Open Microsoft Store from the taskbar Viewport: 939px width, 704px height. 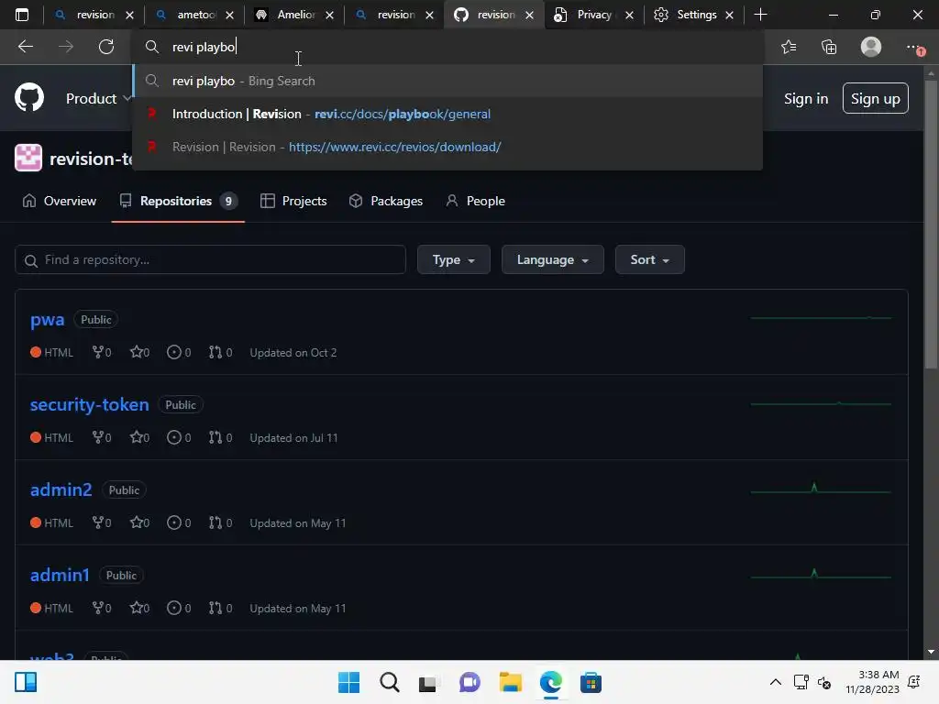coord(591,682)
